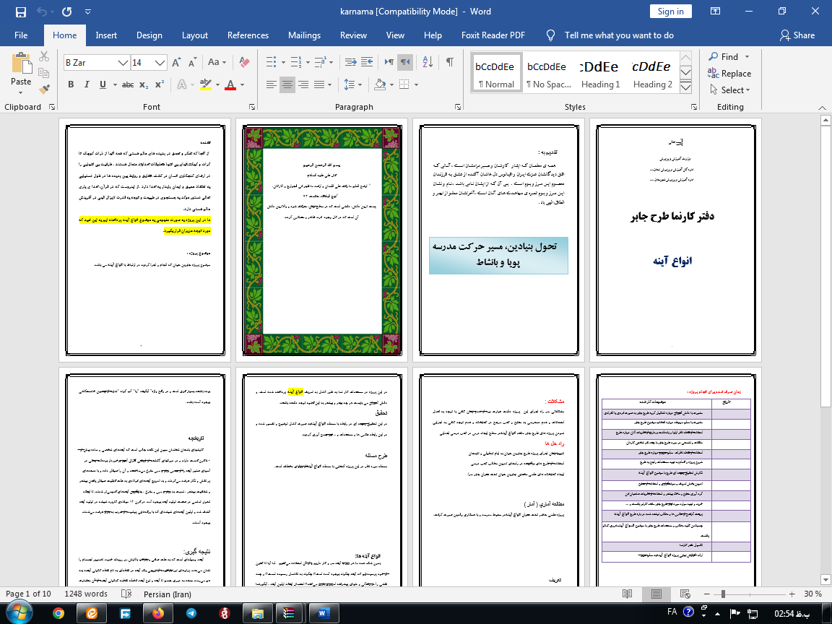Open Firefox from the taskbar

pos(157,612)
